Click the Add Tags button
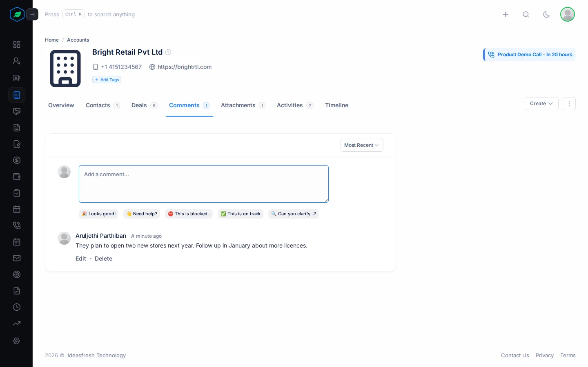The width and height of the screenshot is (588, 367). click(107, 80)
